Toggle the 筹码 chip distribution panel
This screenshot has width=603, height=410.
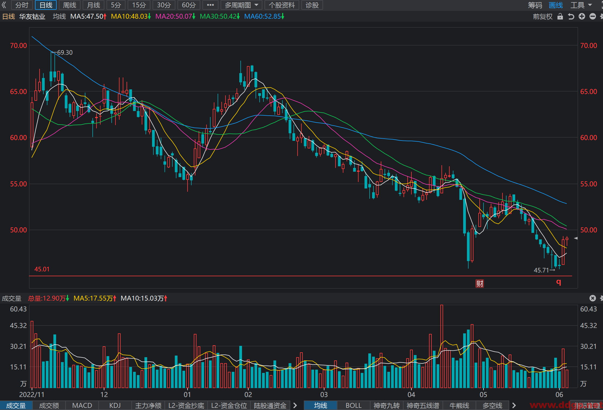535,5
